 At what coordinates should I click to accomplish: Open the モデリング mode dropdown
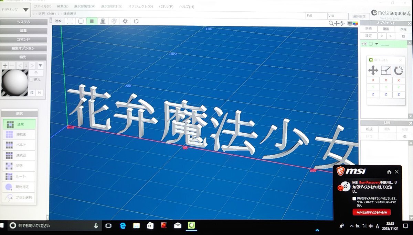[x=15, y=10]
